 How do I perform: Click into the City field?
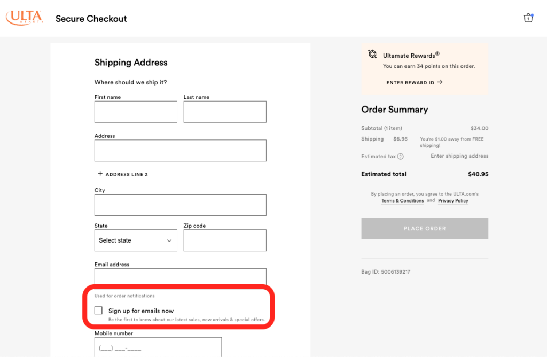point(180,205)
